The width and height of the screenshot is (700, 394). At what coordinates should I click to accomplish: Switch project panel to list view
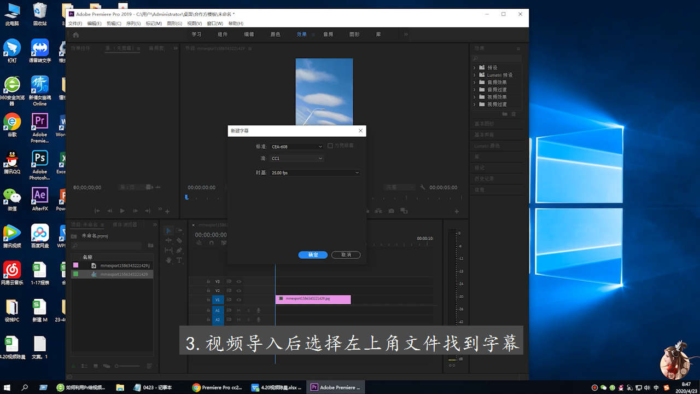tap(85, 366)
